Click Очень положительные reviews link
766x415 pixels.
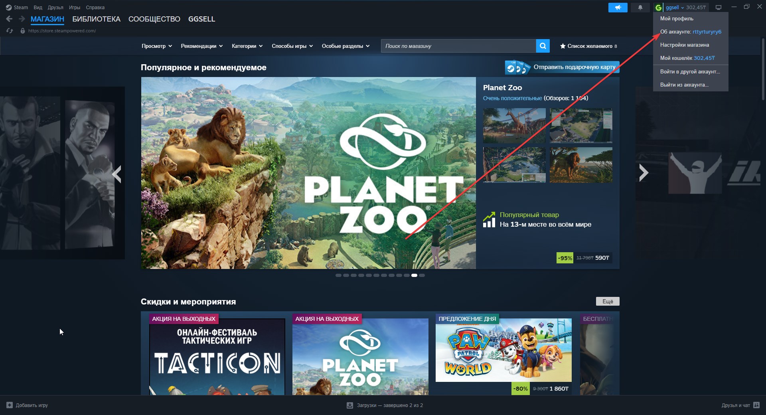(512, 98)
